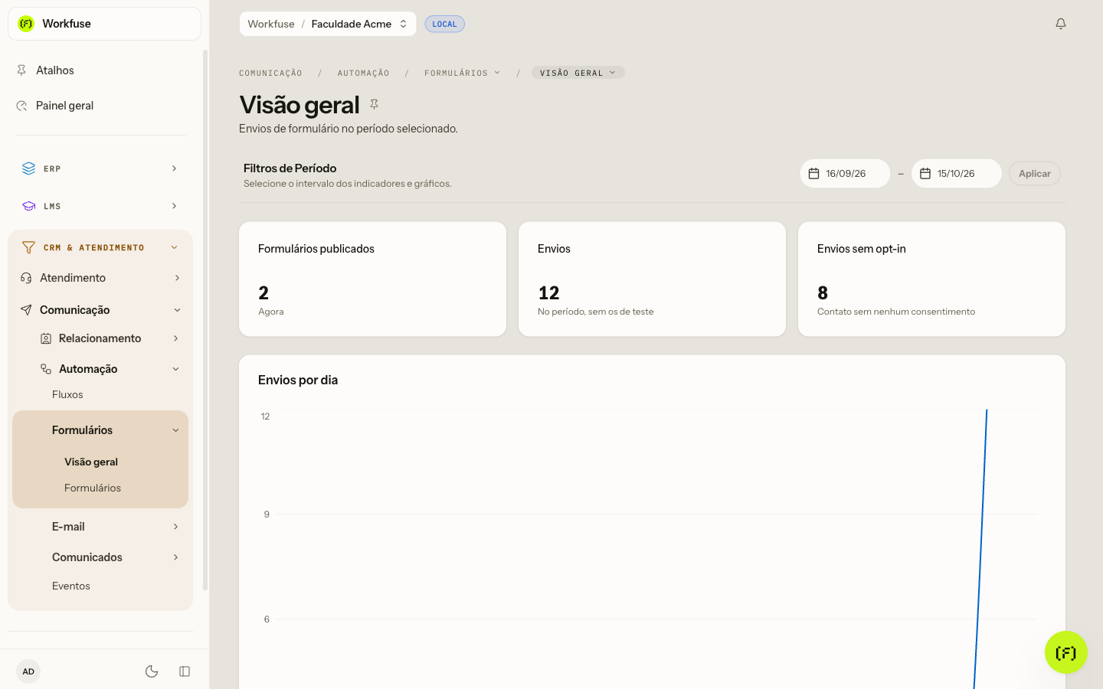Open the Workfuse floating assistant button
The width and height of the screenshot is (1103, 689).
point(1065,652)
